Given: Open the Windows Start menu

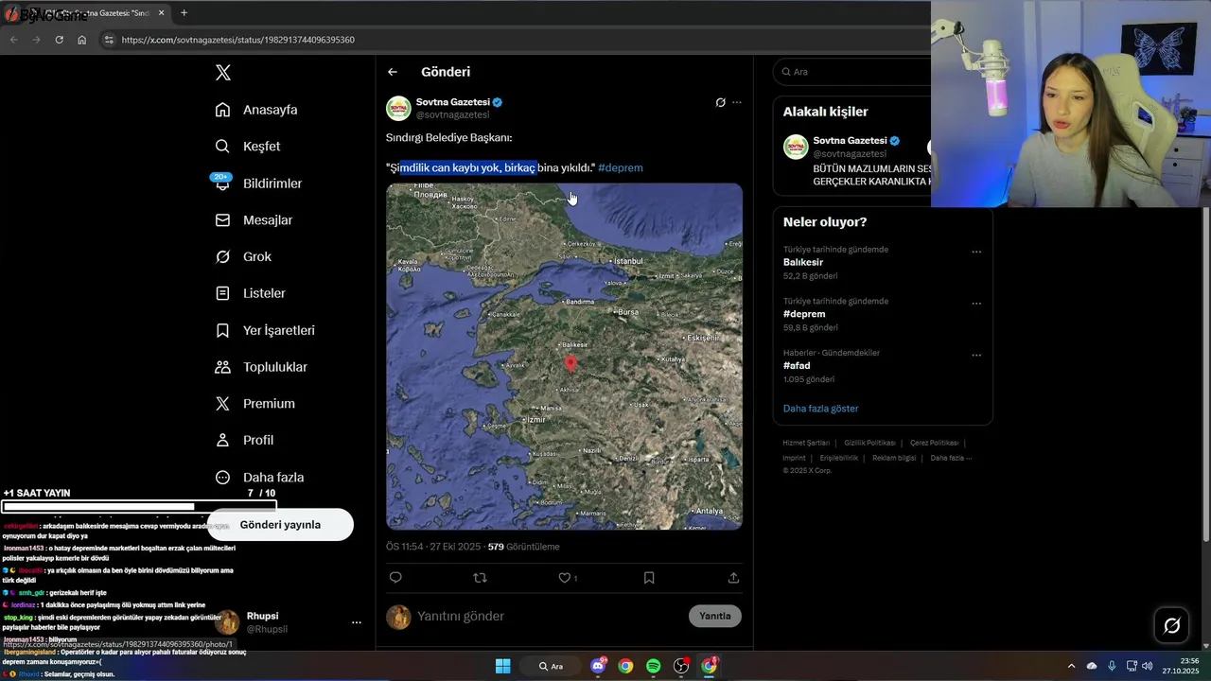Looking at the screenshot, I should (503, 666).
